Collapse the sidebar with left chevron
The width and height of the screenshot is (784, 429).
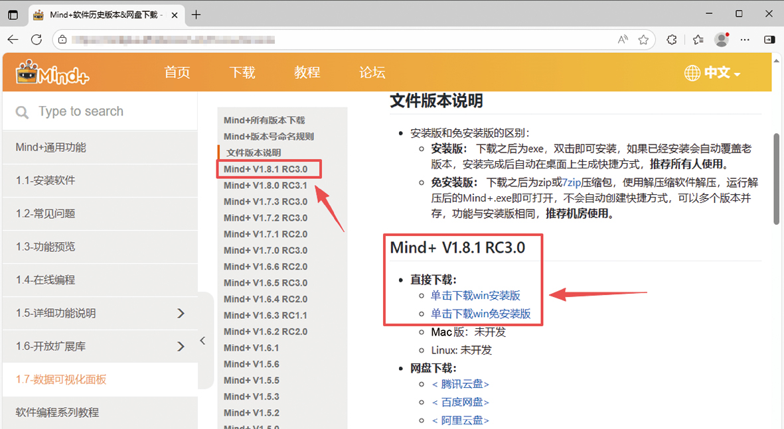[x=203, y=341]
